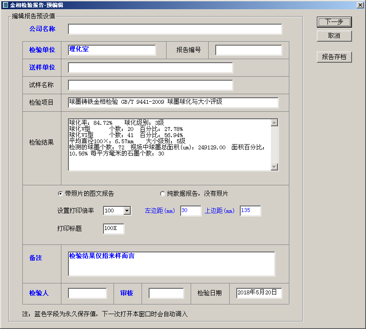Click the 下一步 button
Image resolution: width=366 pixels, height=329 pixels.
coord(334,22)
